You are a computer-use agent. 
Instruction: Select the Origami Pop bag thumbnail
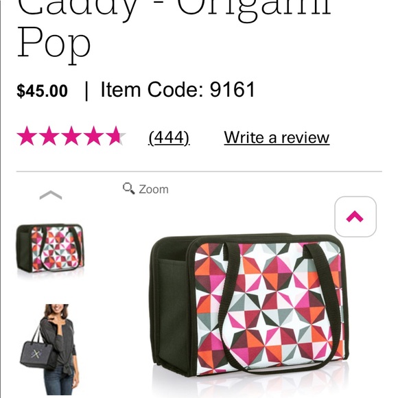50,248
